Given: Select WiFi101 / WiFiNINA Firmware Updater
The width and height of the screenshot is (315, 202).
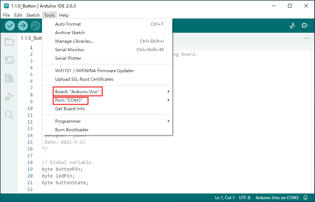Looking at the screenshot, I should click(x=107, y=71).
